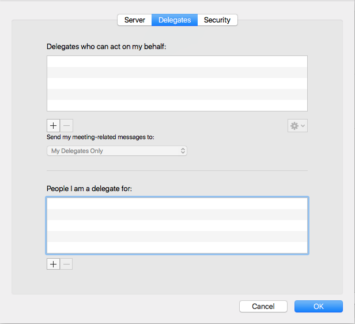The image size is (355, 324).
Task: Click minus button under the top delegates list
Action: click(x=67, y=126)
